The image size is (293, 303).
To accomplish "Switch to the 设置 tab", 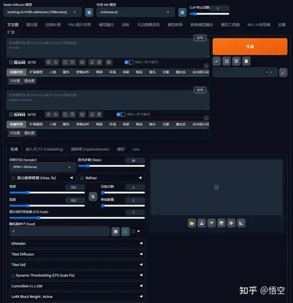I will (282, 25).
